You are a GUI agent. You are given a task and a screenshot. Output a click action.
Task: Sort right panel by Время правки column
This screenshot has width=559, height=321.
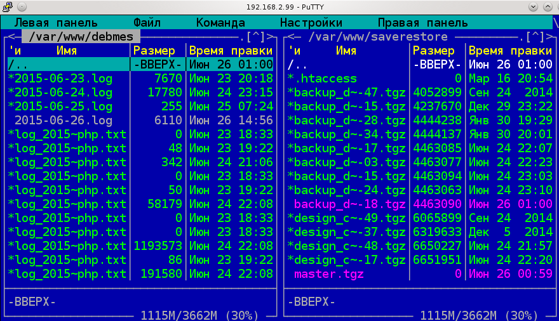pos(510,51)
